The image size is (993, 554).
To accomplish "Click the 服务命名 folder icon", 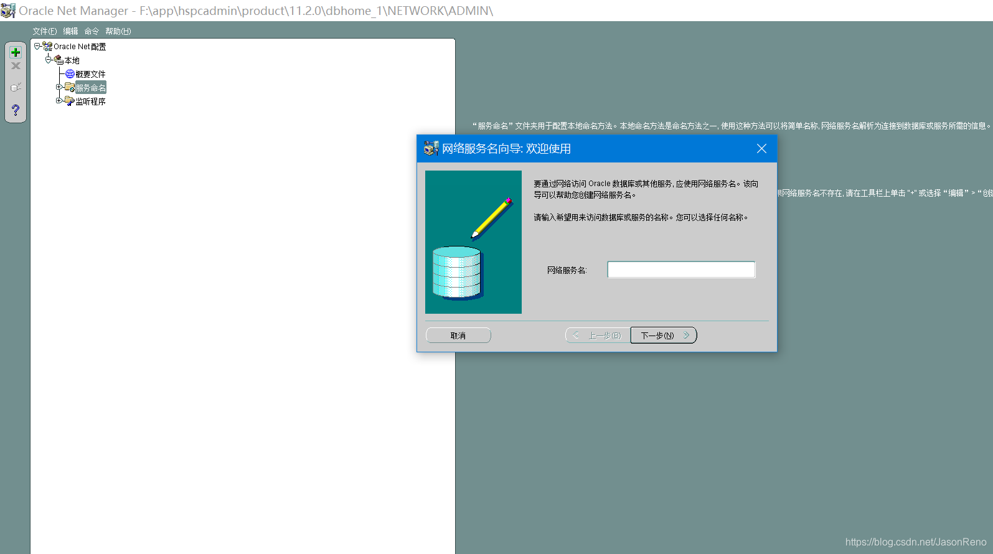I will pos(70,87).
